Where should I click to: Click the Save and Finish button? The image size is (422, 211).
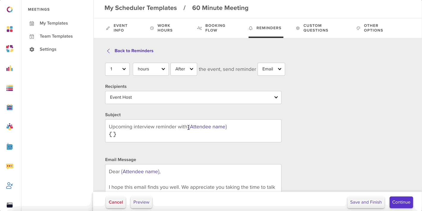366,202
